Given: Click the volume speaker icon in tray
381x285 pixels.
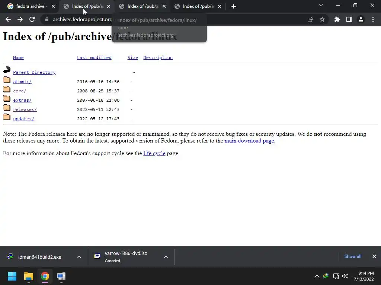Looking at the screenshot, I should 345,276.
